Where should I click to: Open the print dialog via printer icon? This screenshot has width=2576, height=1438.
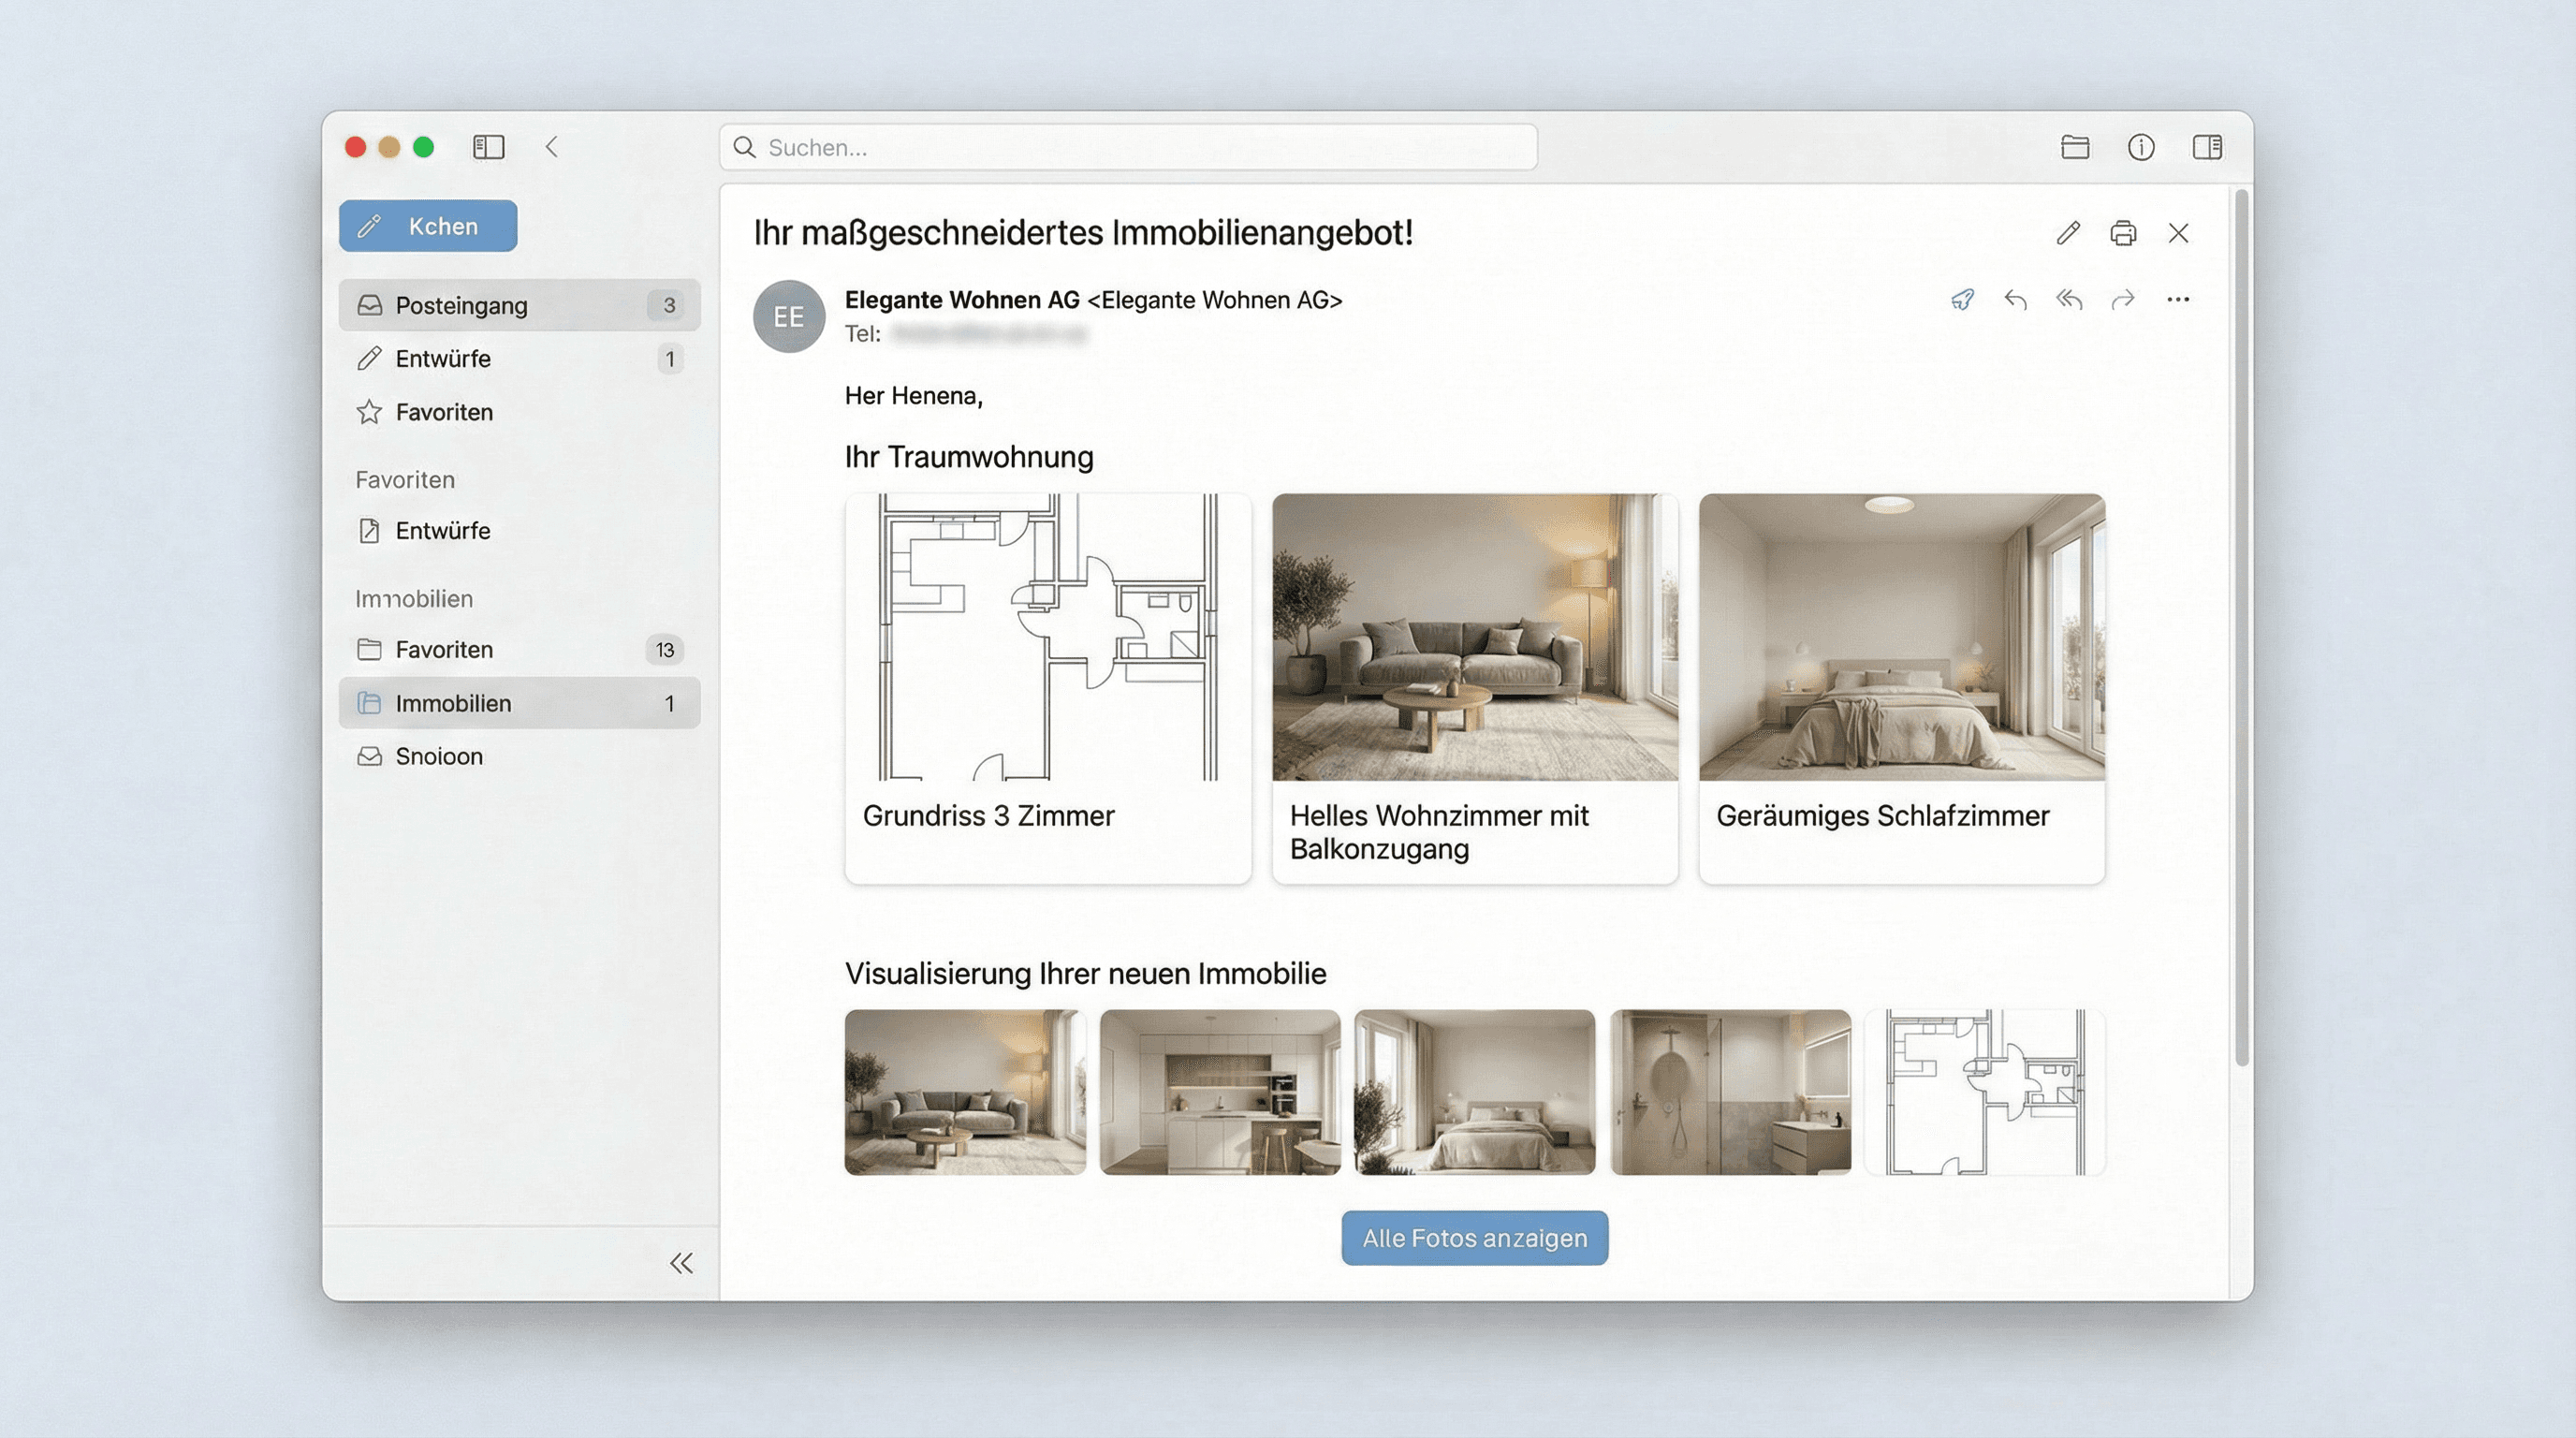click(x=2124, y=233)
